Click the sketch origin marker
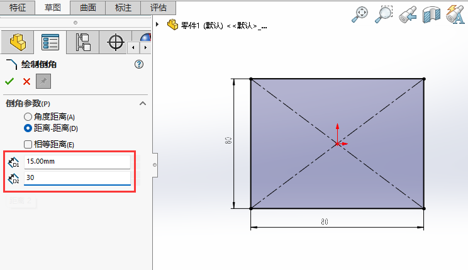Viewport: 468px width, 270px height. [337, 144]
